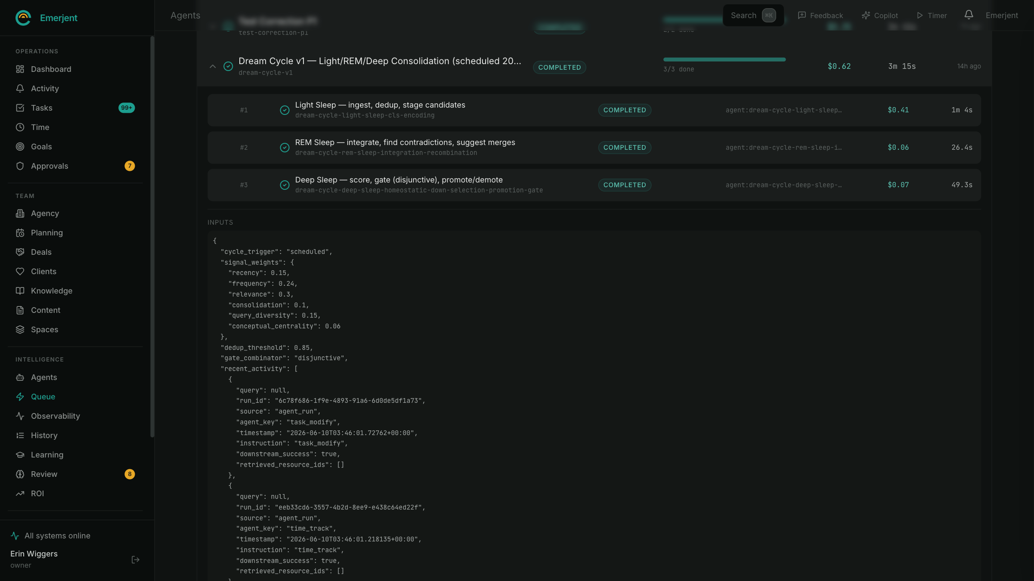The width and height of the screenshot is (1034, 581).
Task: Select the Tasks checkbox icon
Action: [x=20, y=108]
